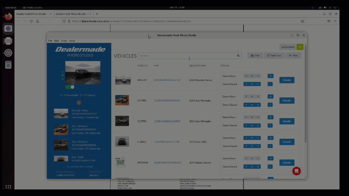Click the H status badge for the Hyundai Venue row
Viewport: 349px width, 196px height.
coord(270,76)
